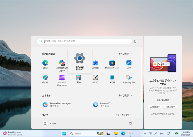
Task: Open クロック (Clock) app
Action: 95,79
